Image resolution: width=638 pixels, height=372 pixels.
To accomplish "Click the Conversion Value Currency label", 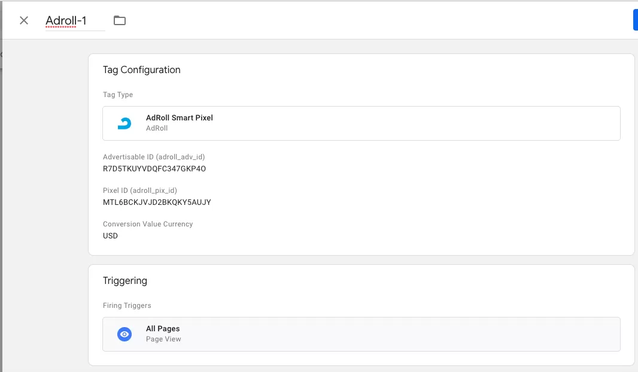I will click(148, 224).
